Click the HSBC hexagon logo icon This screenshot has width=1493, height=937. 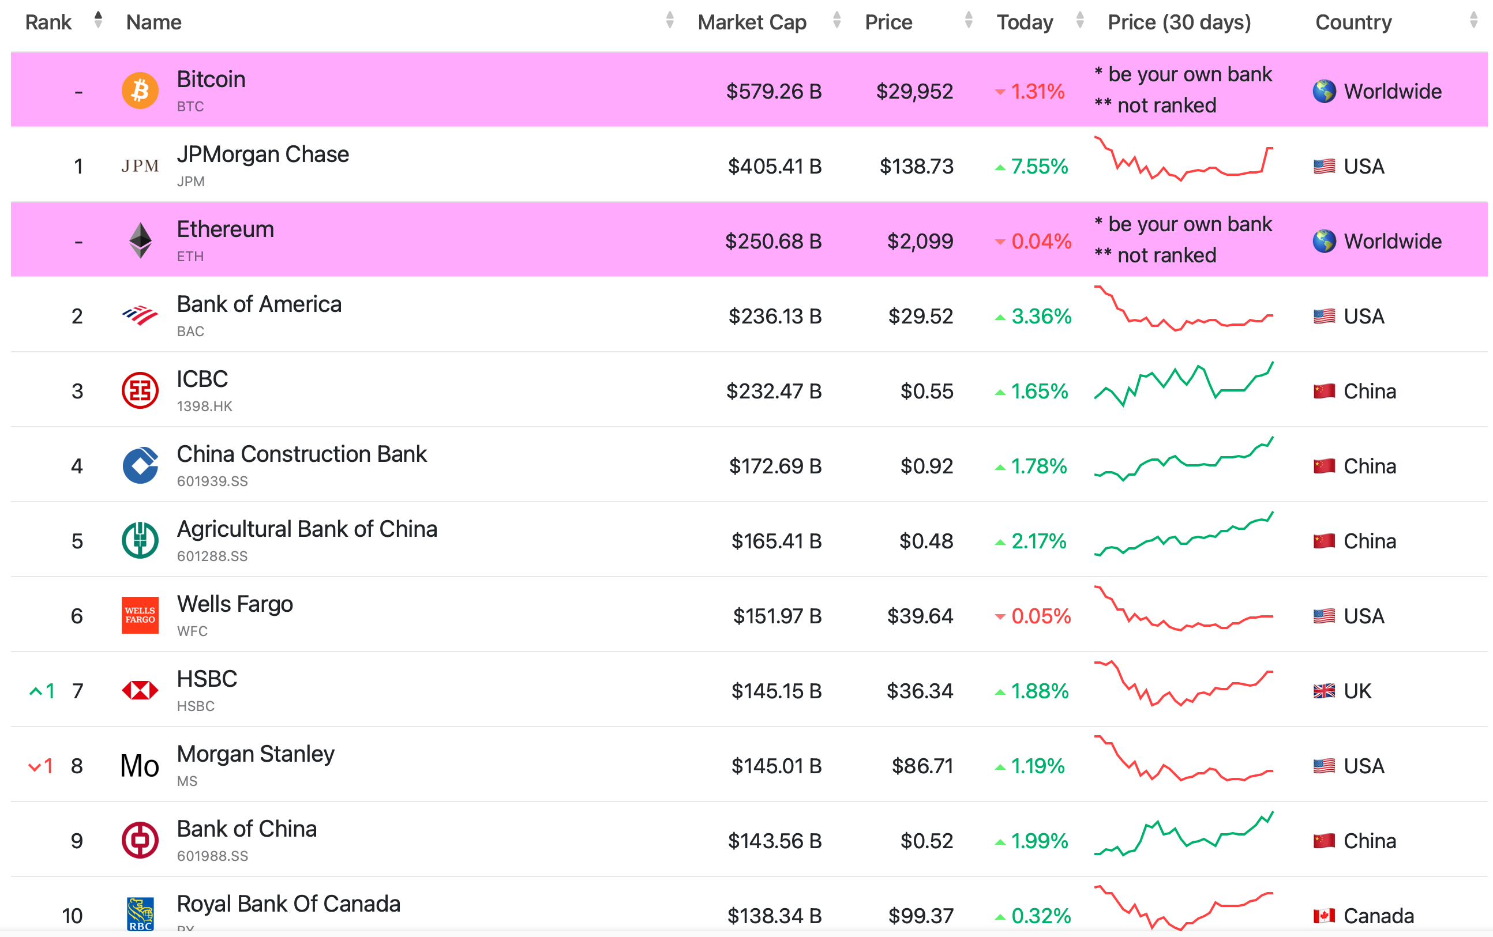(x=140, y=690)
